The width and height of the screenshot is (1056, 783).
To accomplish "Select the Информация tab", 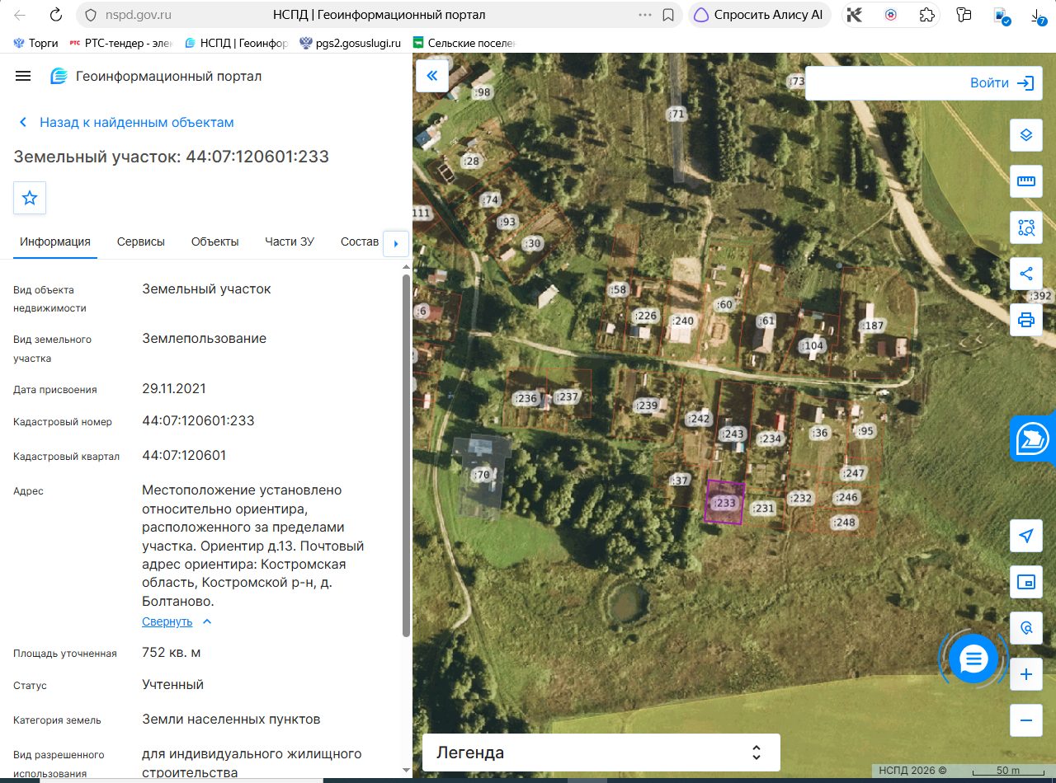I will (x=55, y=241).
